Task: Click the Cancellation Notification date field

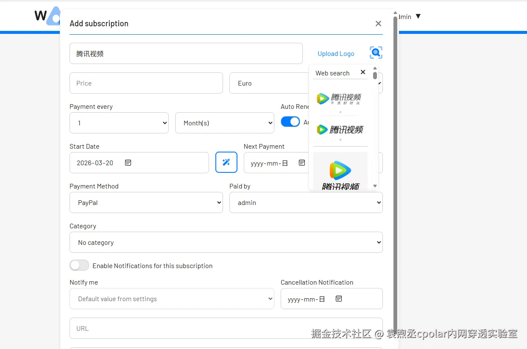Action: [x=332, y=299]
